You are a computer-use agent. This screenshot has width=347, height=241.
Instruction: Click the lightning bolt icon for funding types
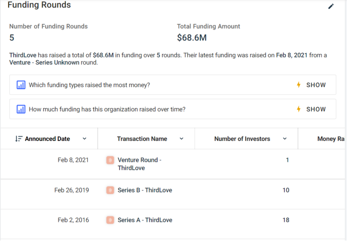(299, 85)
